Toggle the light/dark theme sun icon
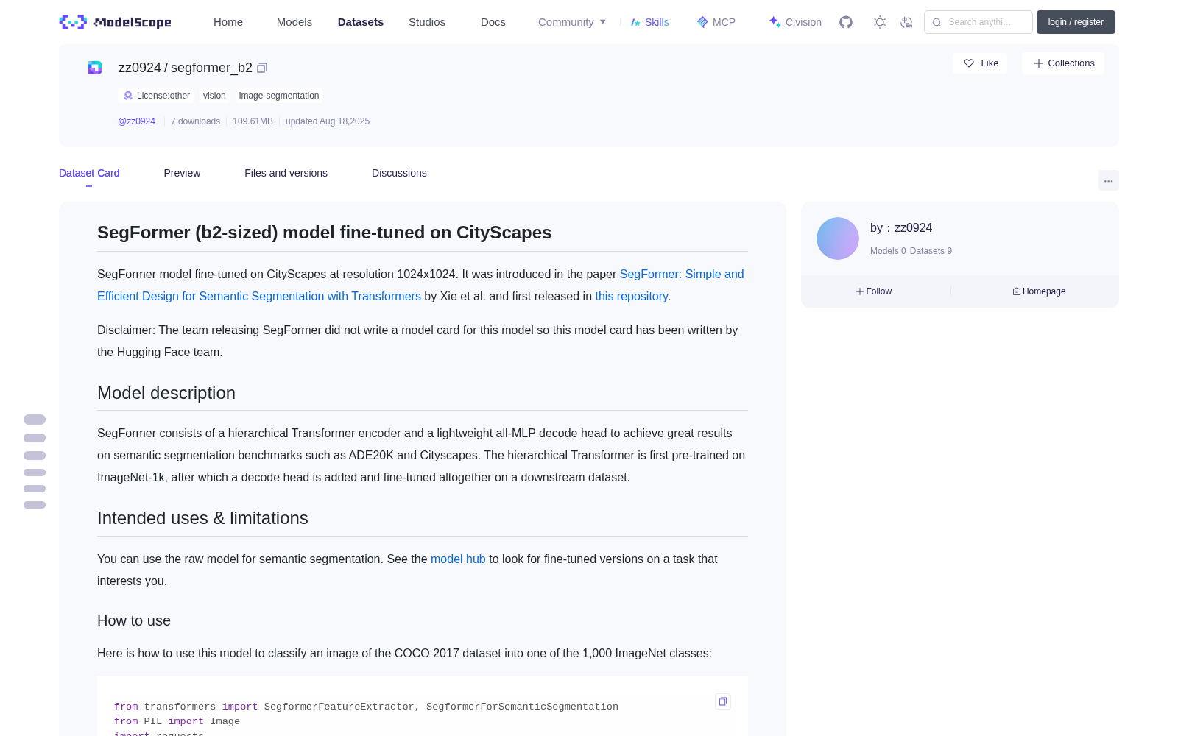Screen dimensions: 1178x736 click(880, 22)
